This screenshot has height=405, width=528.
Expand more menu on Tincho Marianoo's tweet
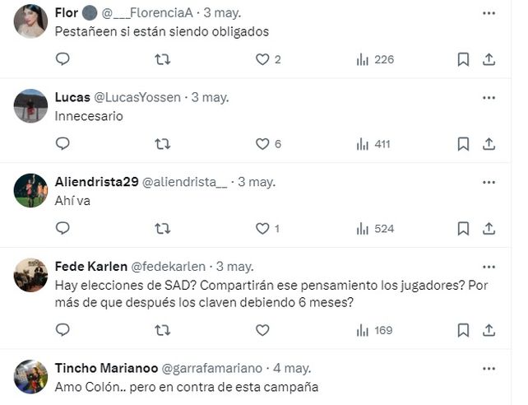tap(489, 366)
